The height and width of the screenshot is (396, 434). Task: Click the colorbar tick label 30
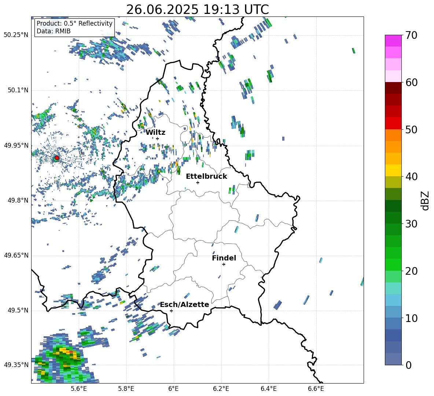412,224
